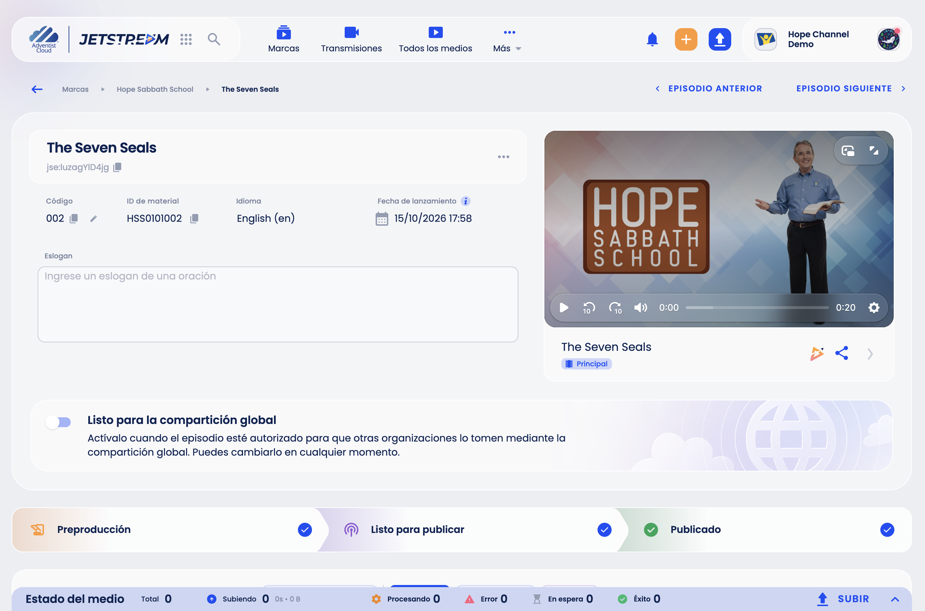
Task: Copy the material ID HSS0101002
Action: (194, 219)
